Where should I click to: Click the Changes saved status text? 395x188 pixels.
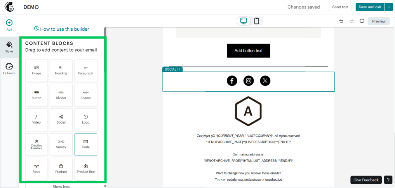pyautogui.click(x=304, y=7)
